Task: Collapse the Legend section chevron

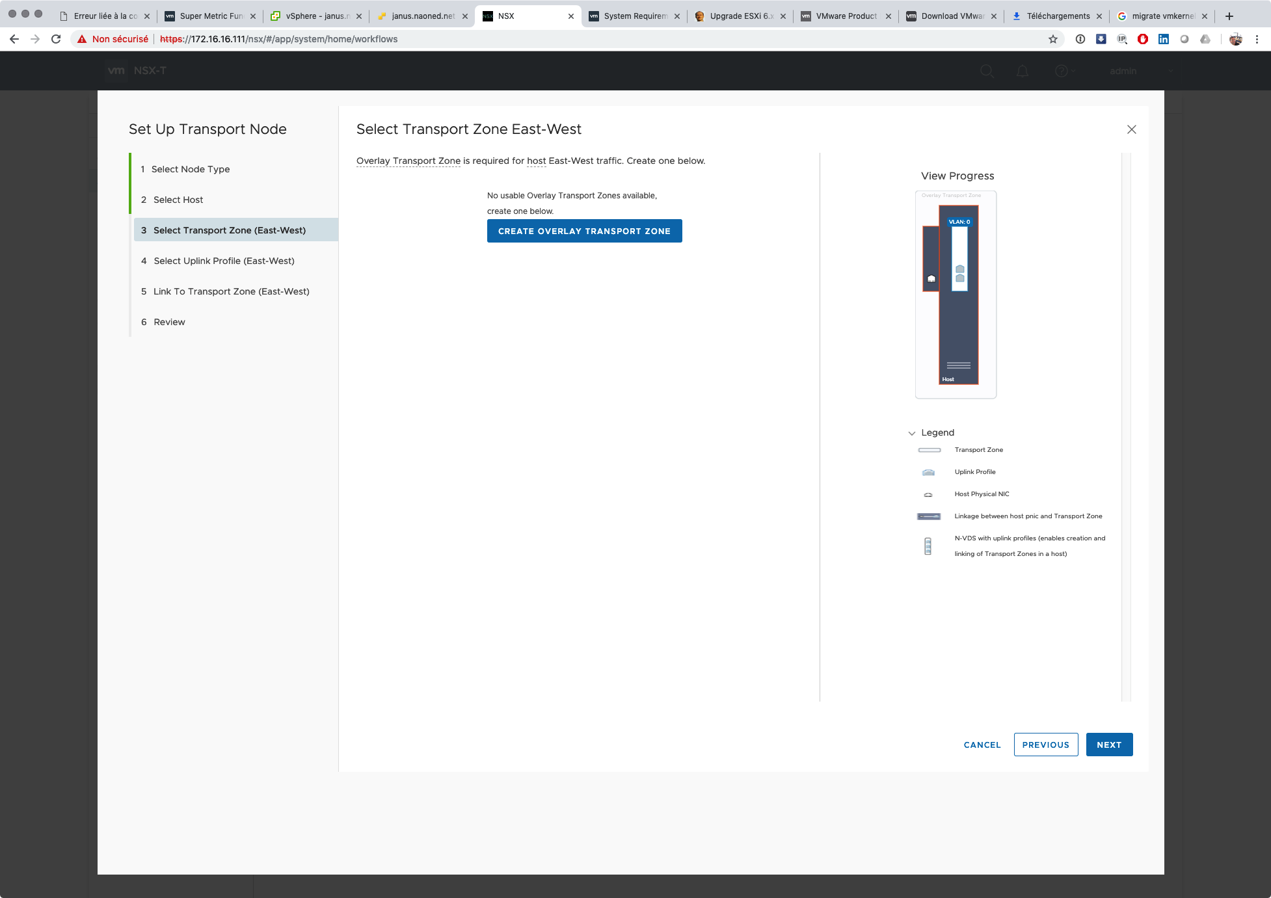Action: pyautogui.click(x=912, y=433)
